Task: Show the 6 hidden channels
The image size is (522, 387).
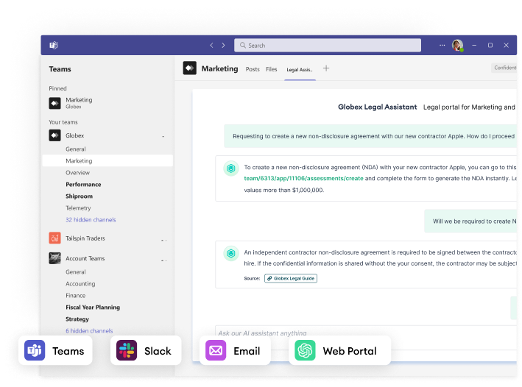Action: point(89,331)
